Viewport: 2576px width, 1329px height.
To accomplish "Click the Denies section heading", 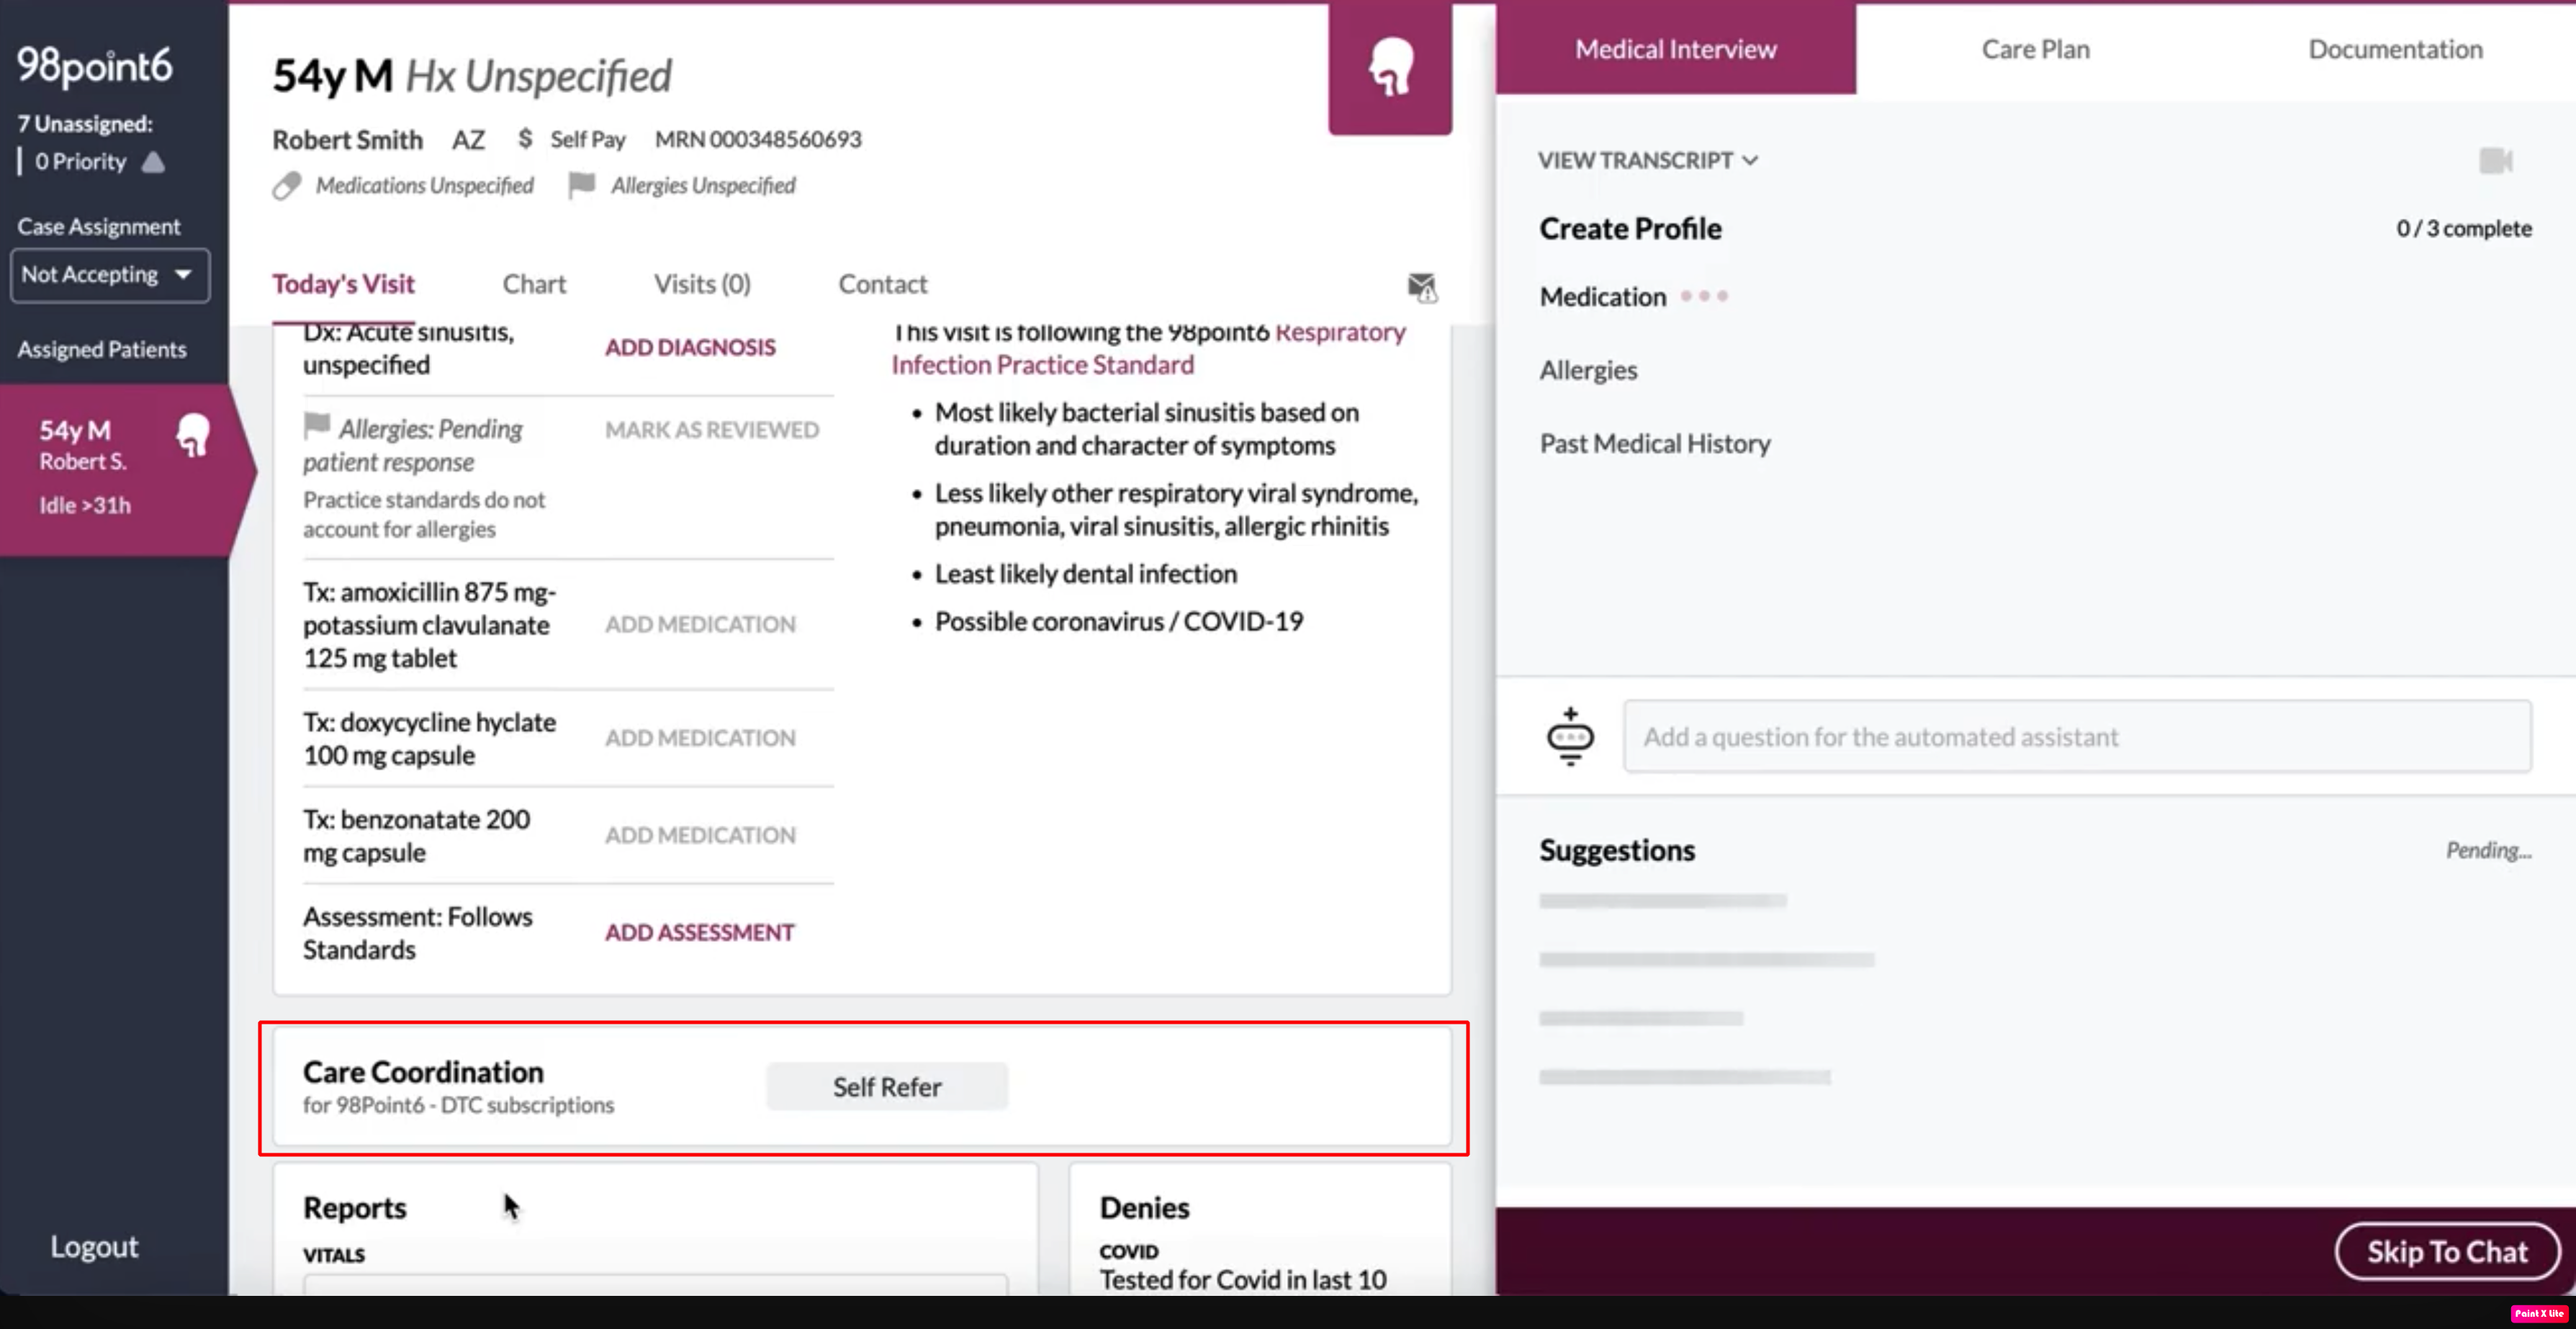I will coord(1145,1208).
